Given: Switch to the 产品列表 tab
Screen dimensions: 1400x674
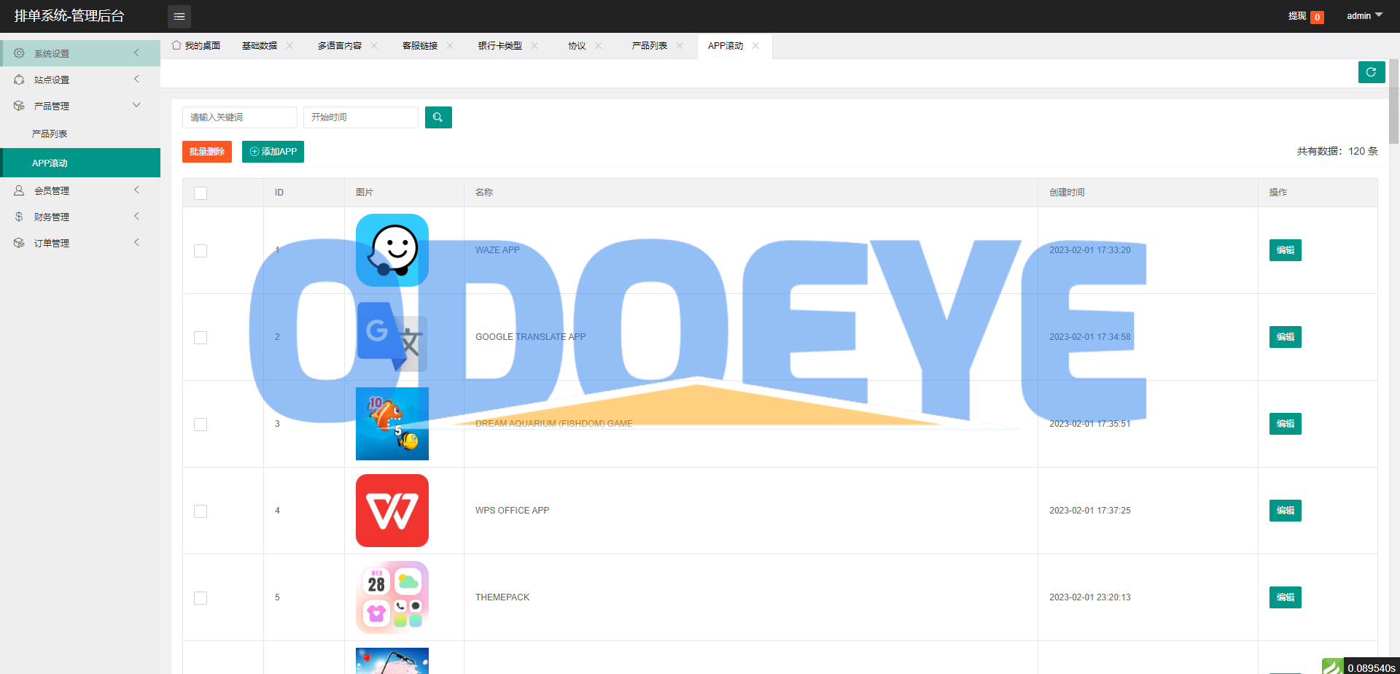Looking at the screenshot, I should [x=650, y=46].
